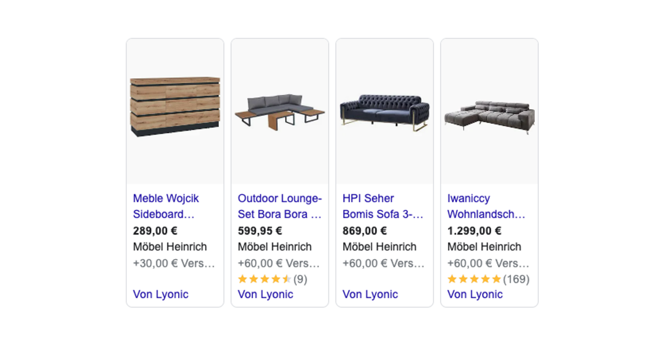
Task: Open the Outdoor Lounge-Set Bora Bora title
Action: 280,206
